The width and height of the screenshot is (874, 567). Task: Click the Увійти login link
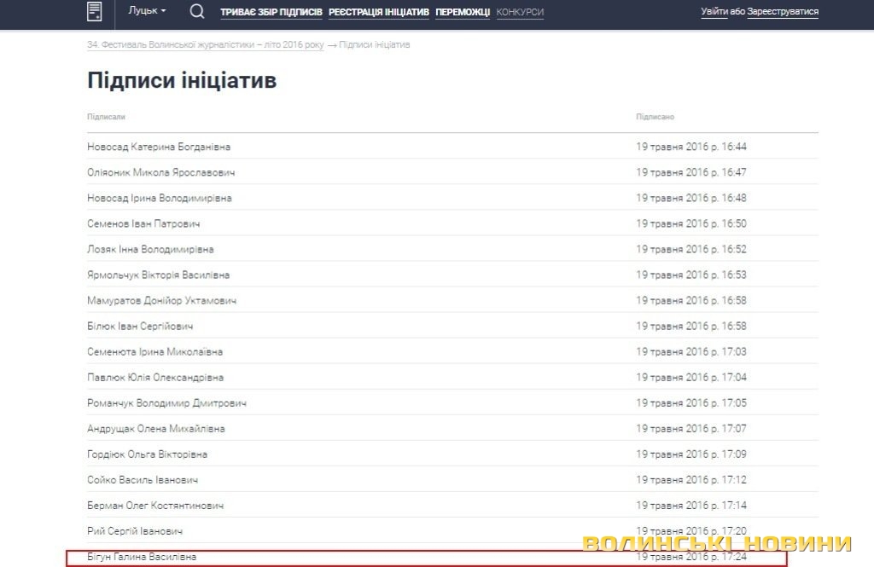tap(714, 12)
